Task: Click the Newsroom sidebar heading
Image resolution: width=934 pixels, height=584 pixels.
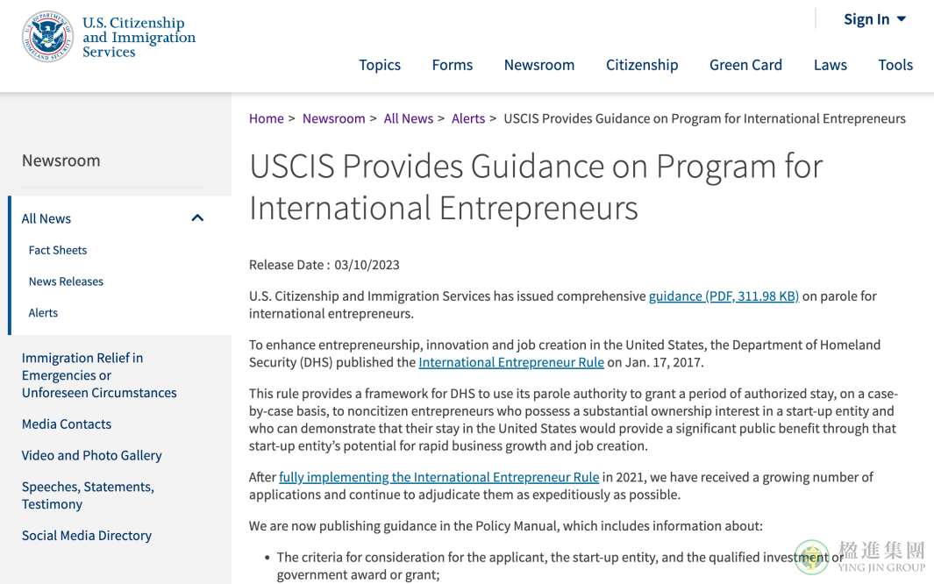Action: (x=61, y=160)
